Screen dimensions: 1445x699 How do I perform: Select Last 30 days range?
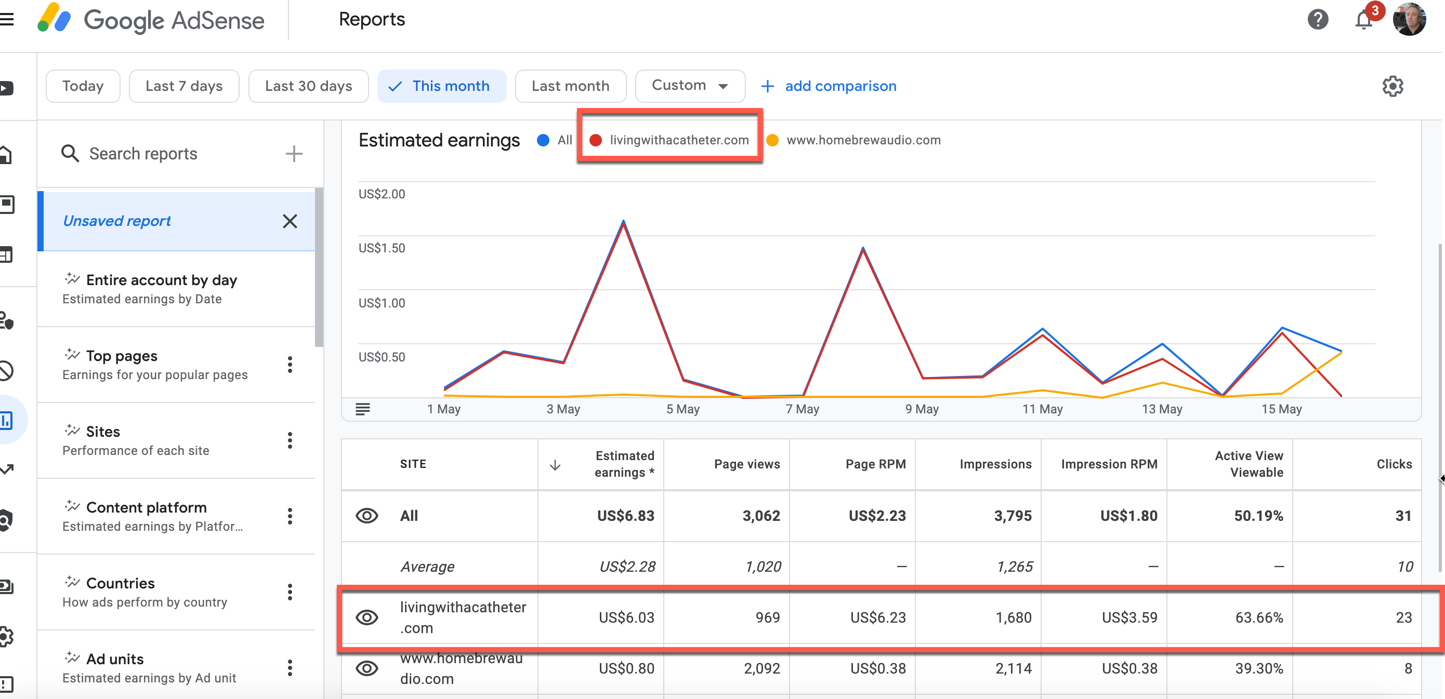click(309, 86)
